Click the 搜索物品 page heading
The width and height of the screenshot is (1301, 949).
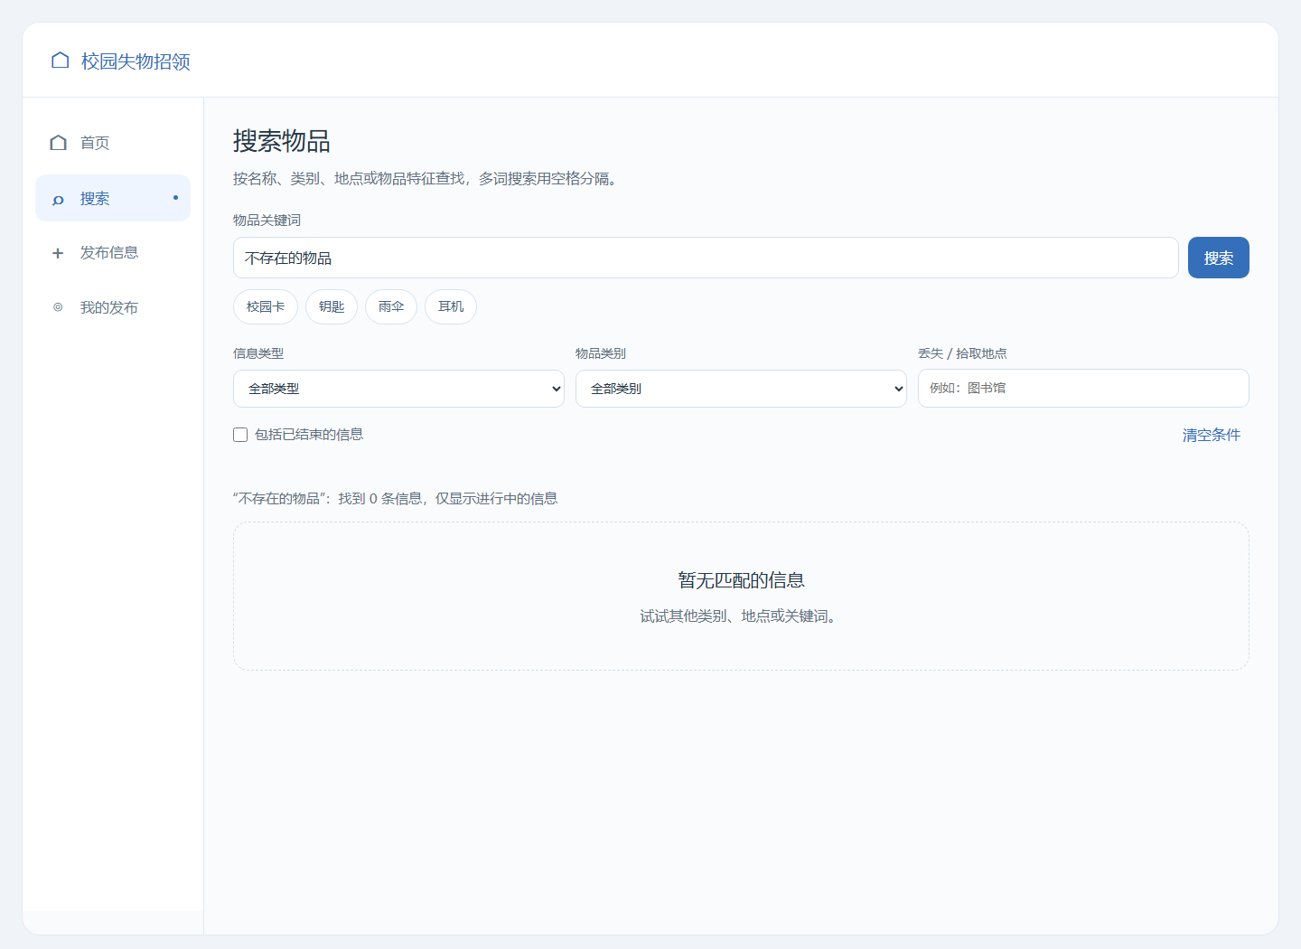pyautogui.click(x=282, y=141)
